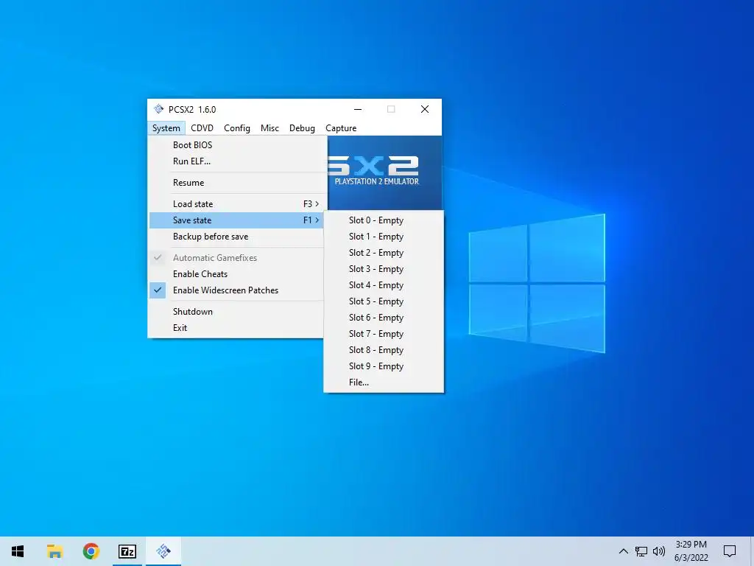This screenshot has width=754, height=566.
Task: Save state to Slot 7 - Empty
Action: [x=384, y=334]
